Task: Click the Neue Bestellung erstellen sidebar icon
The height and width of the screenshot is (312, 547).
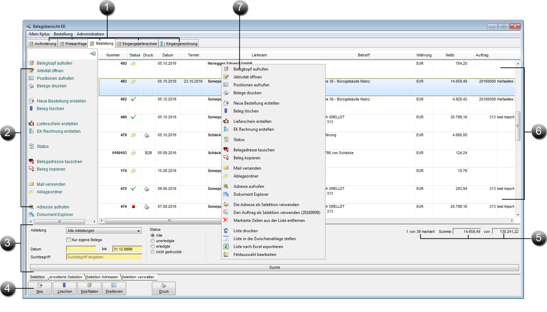Action: pos(31,101)
